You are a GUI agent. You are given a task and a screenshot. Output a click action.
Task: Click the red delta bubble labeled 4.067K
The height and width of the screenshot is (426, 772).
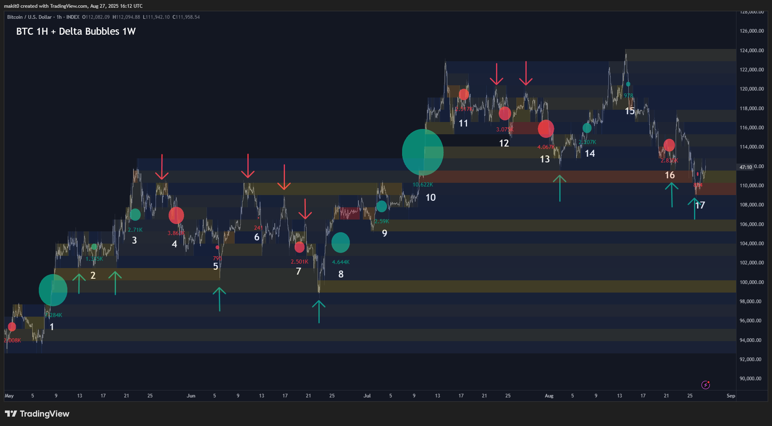[546, 129]
